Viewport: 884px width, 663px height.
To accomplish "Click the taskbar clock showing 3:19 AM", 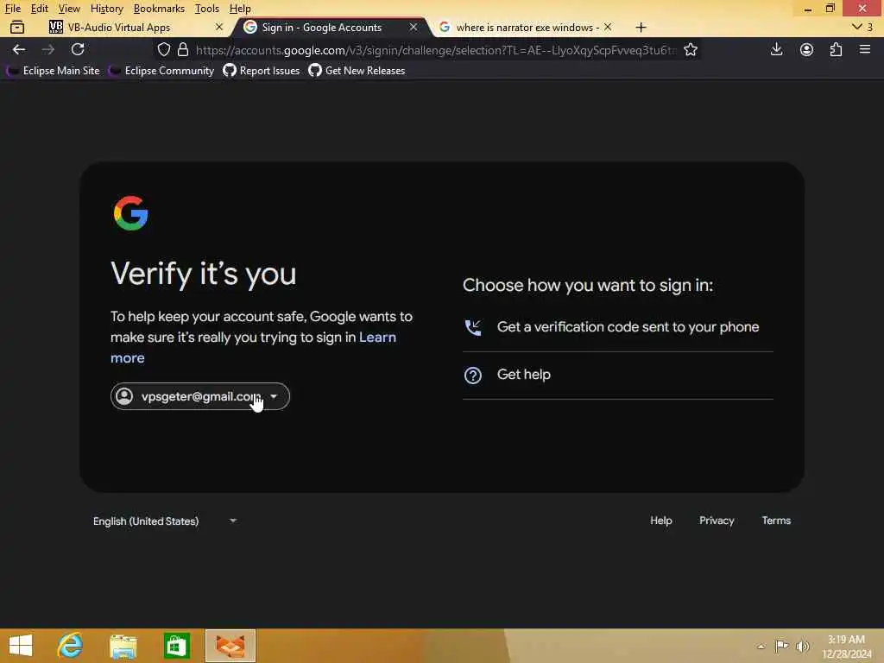I will [846, 647].
